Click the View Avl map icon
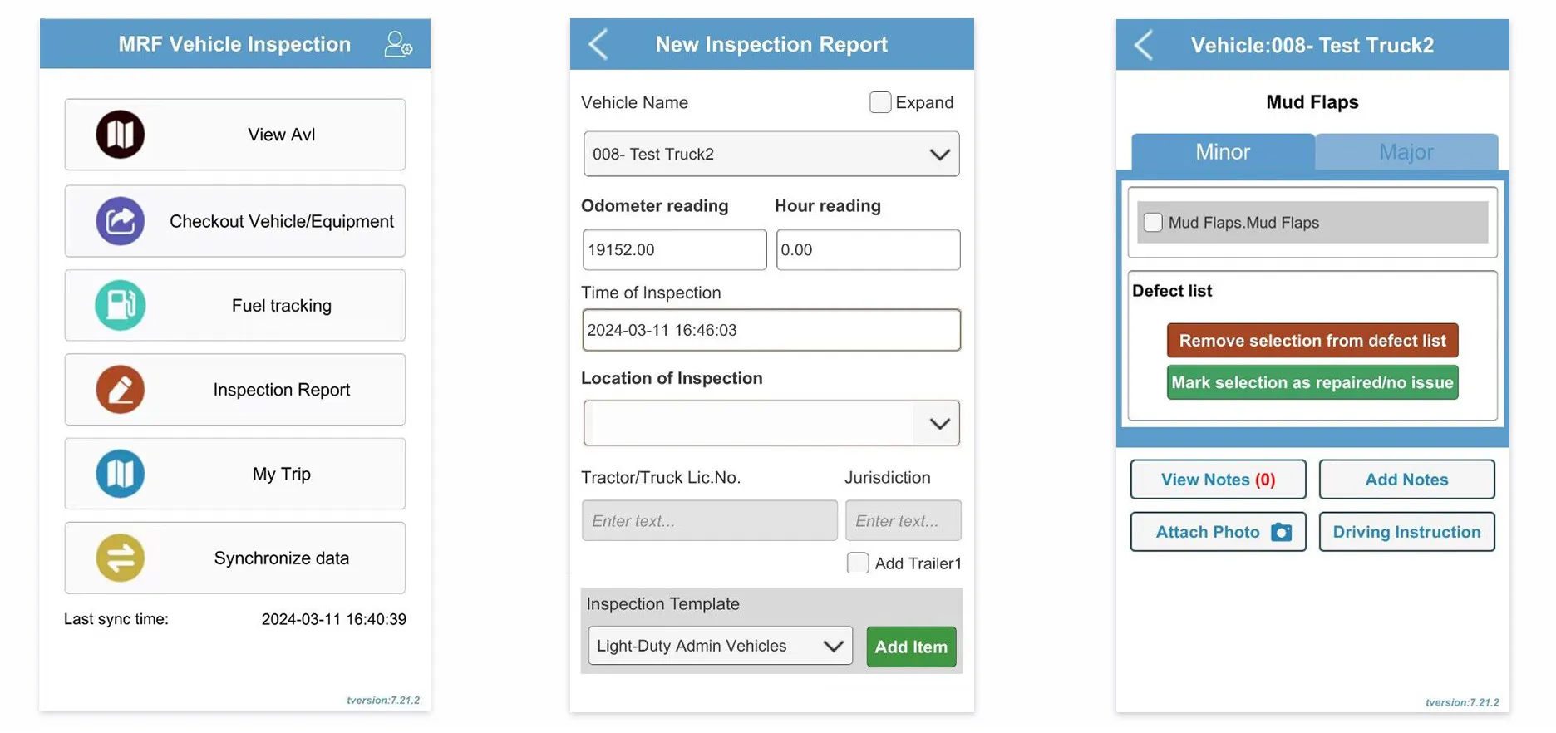 (121, 135)
